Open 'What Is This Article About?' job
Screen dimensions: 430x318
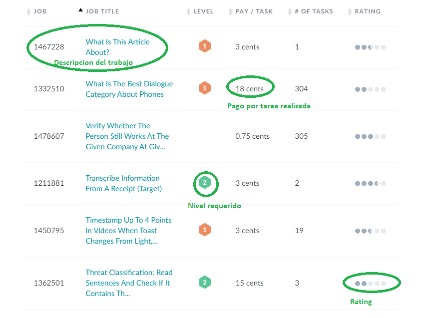click(x=117, y=47)
